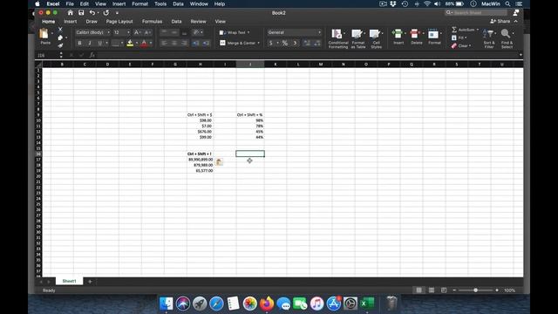
Task: Collapse the ribbon with the chevron
Action: (516, 21)
